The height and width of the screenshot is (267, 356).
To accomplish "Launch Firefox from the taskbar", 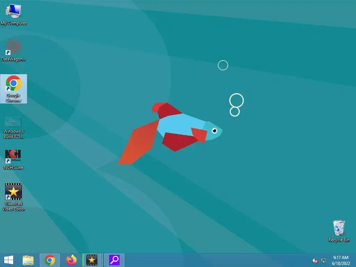I will point(71,260).
